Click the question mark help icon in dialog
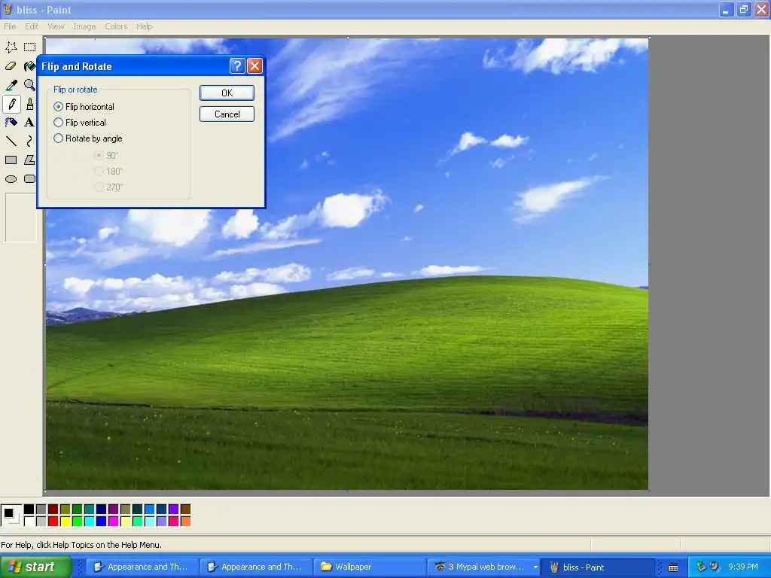771x578 pixels. point(237,66)
